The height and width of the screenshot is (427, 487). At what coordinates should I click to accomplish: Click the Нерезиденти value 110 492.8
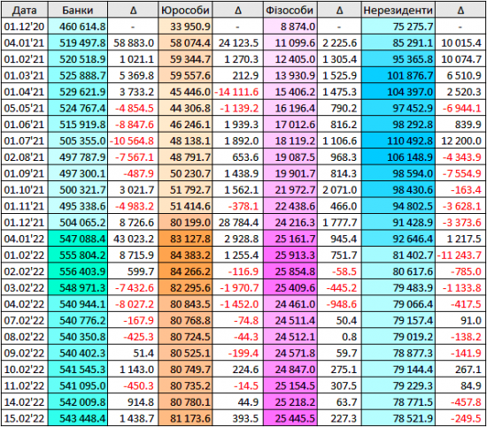(x=398, y=141)
